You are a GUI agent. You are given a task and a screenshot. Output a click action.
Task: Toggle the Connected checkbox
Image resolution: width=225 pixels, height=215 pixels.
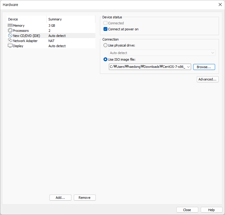105,23
